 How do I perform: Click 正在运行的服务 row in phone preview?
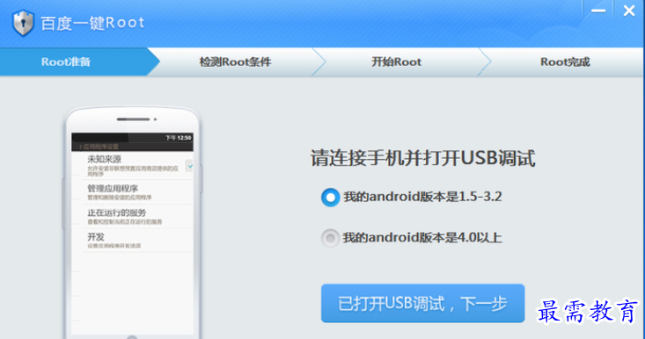(132, 216)
